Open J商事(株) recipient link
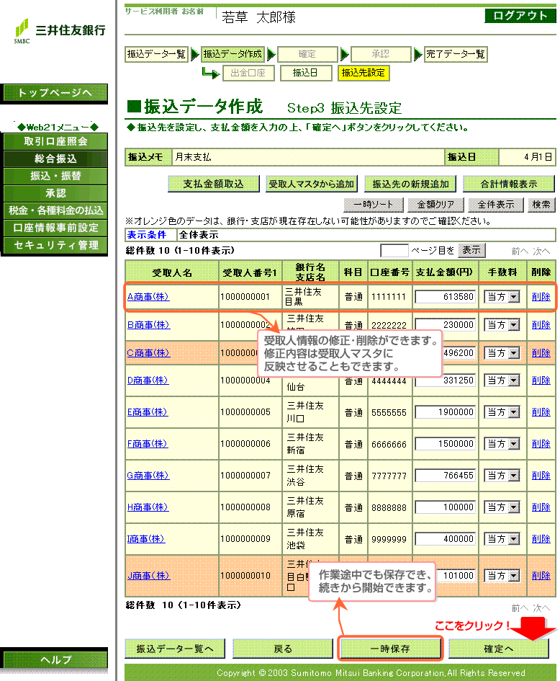 point(148,576)
